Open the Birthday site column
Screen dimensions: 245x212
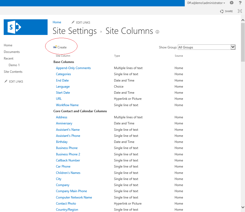coord(62,142)
